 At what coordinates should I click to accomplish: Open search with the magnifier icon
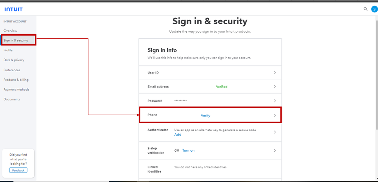[366, 9]
